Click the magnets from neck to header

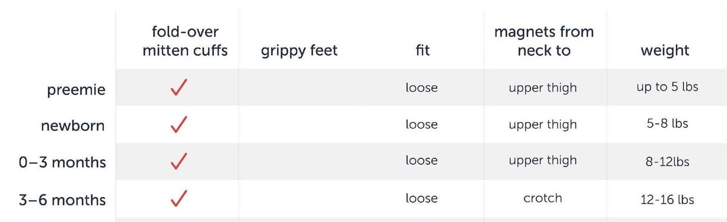(x=544, y=41)
